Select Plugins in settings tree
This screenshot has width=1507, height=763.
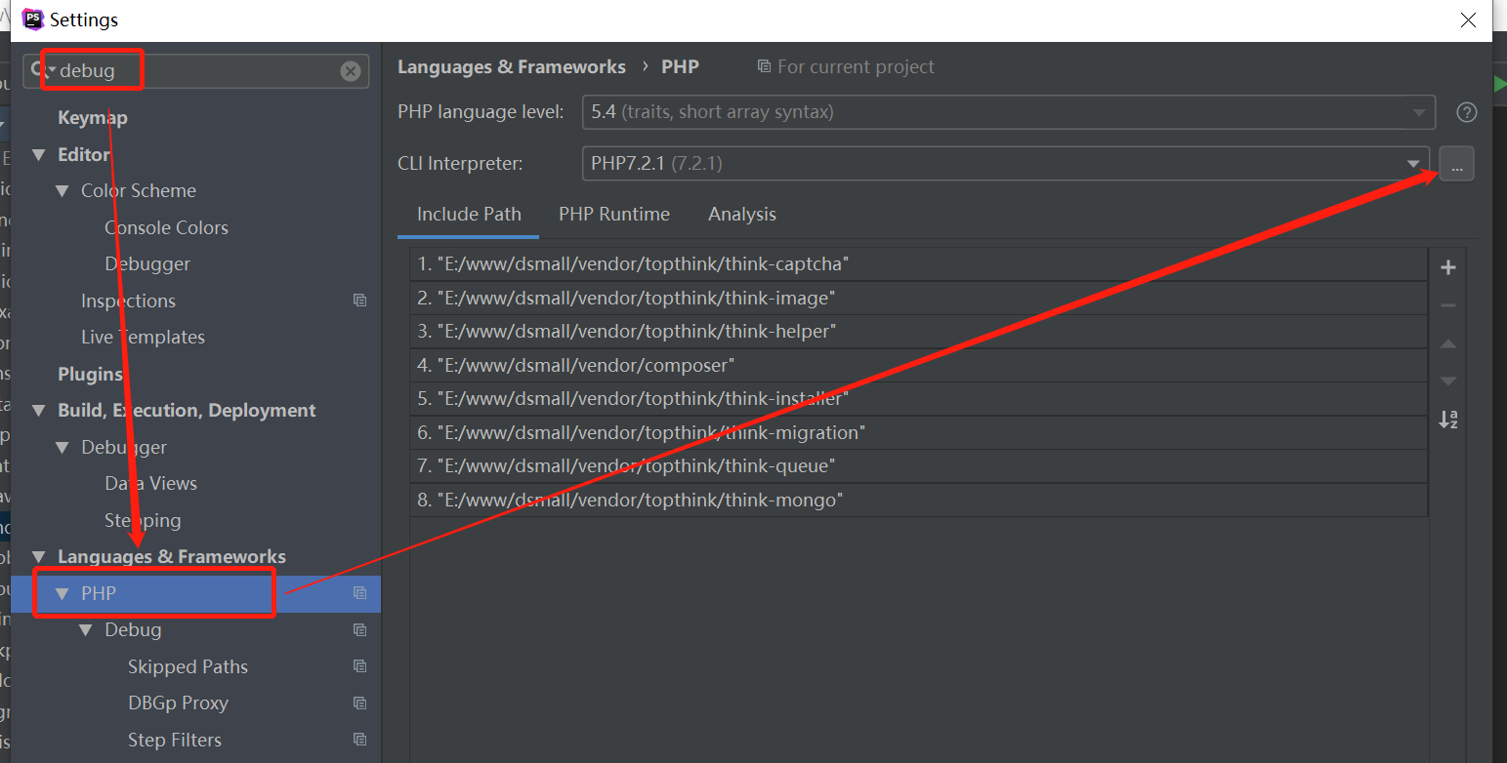(90, 374)
